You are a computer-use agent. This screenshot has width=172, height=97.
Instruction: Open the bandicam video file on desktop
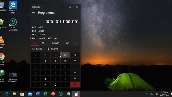coord(13,77)
